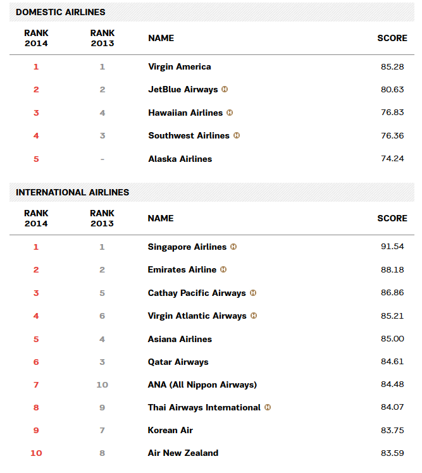Open the Air New Zealand entry
Viewport: 422px width, 473px height.
pyautogui.click(x=183, y=453)
